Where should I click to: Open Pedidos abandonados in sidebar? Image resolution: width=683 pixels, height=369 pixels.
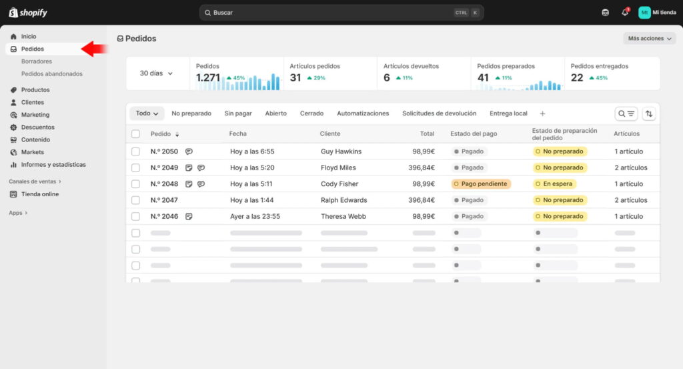click(x=52, y=74)
